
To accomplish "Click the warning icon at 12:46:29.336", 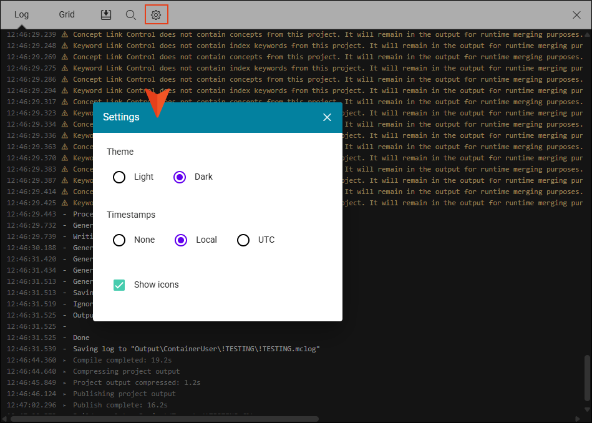I will tap(64, 135).
